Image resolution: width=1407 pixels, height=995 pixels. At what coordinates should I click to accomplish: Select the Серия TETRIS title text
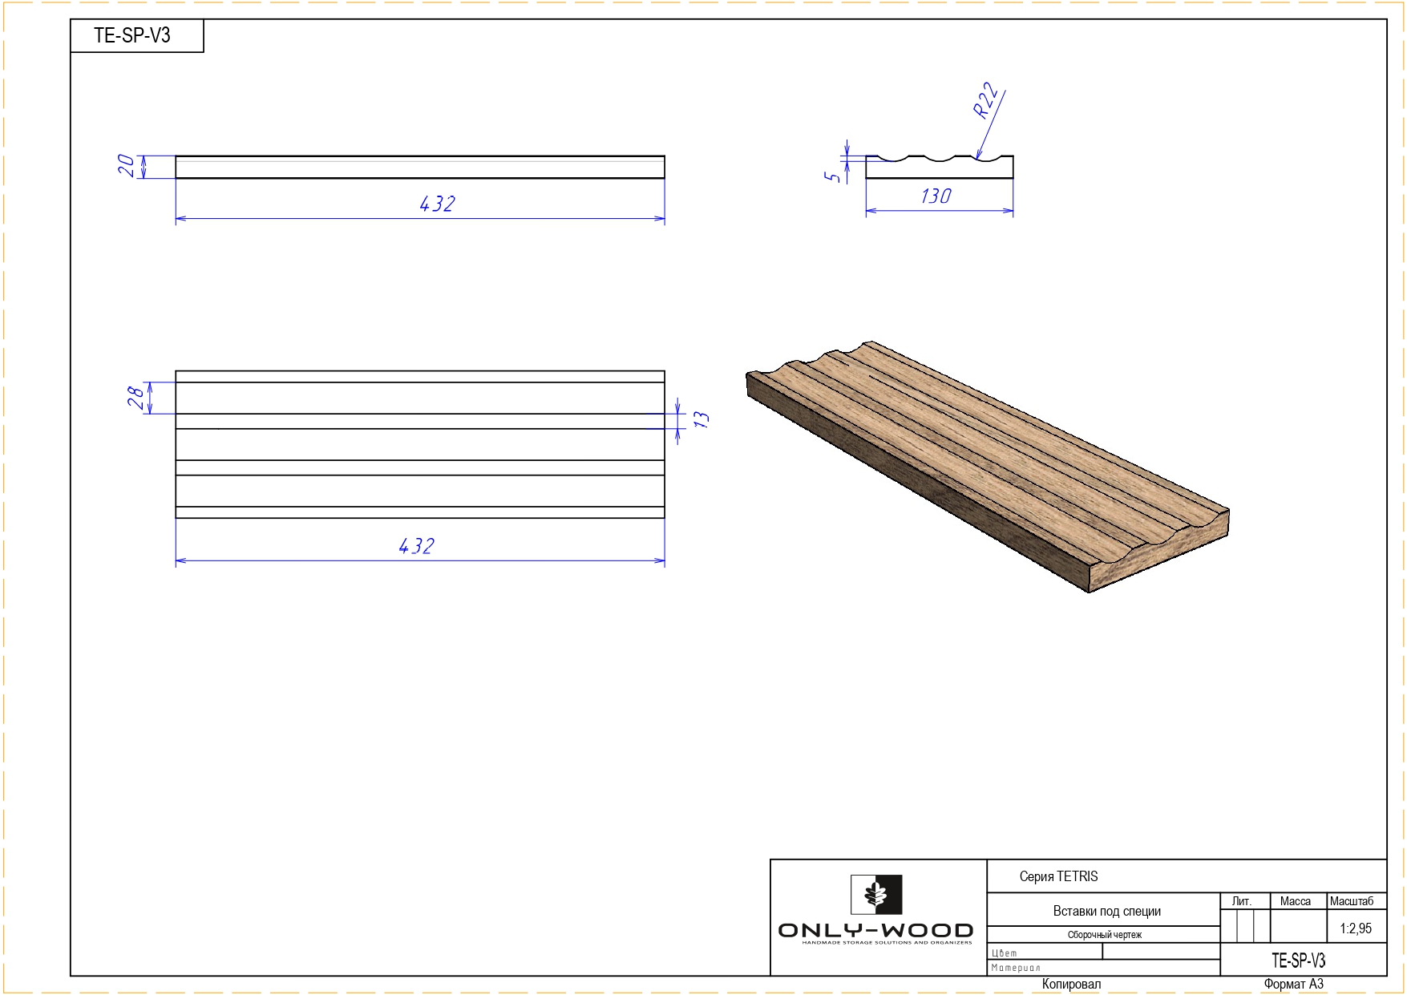click(1058, 876)
